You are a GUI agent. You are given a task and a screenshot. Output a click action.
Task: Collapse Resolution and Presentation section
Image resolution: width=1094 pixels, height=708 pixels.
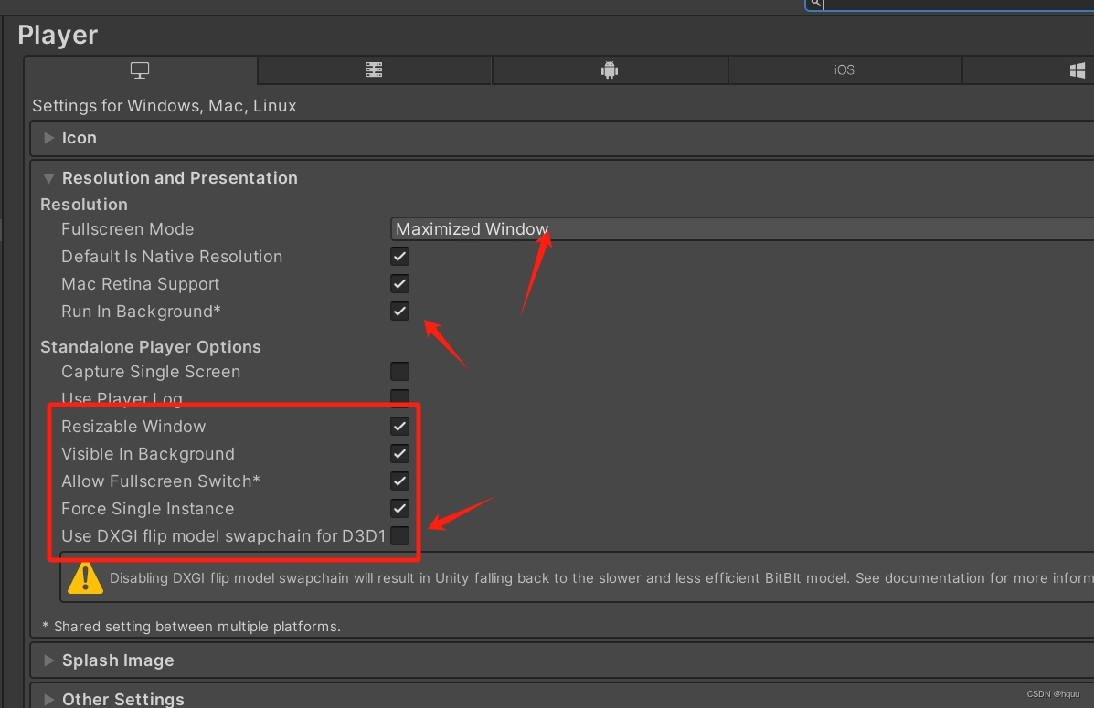point(48,178)
